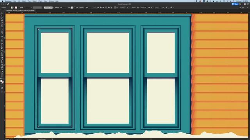Activate the Zoom tool in tools panel
The image size is (250, 140).
coord(2,76)
